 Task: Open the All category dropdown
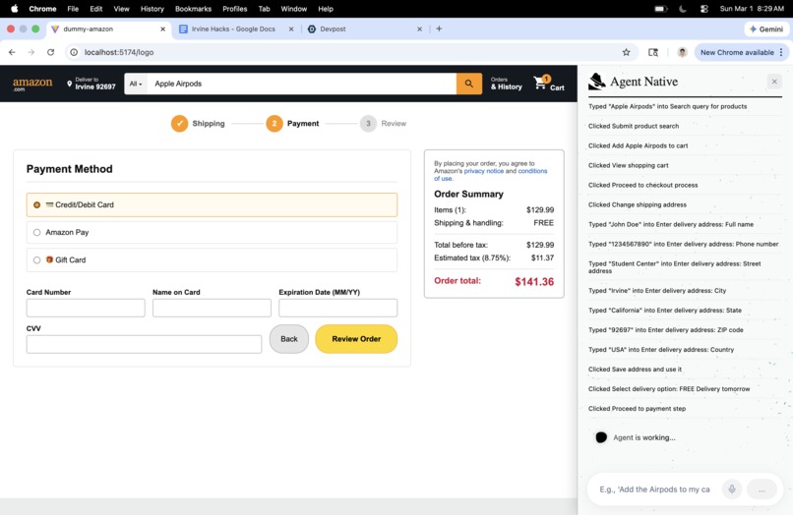[x=136, y=84]
